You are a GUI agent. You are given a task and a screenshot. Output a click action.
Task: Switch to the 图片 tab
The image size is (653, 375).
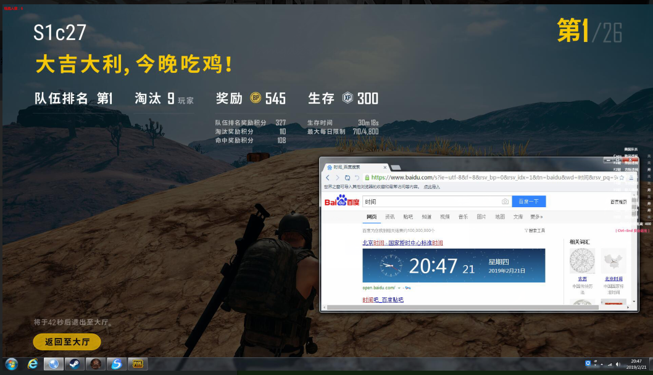click(x=481, y=217)
